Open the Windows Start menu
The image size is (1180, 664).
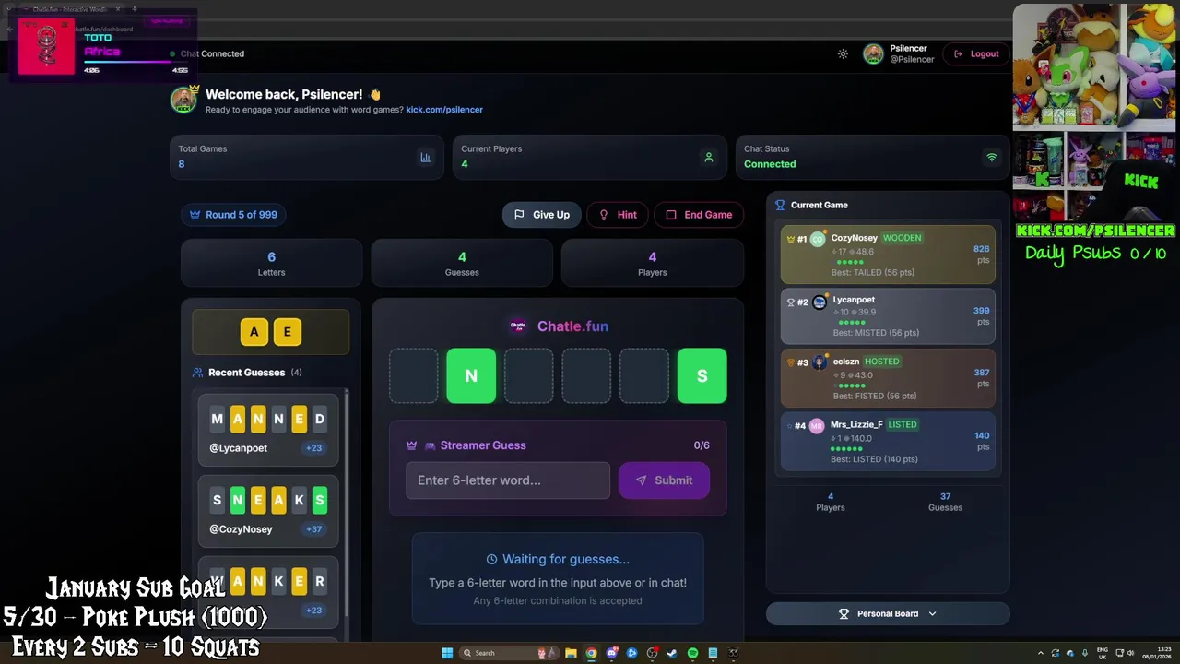[447, 653]
